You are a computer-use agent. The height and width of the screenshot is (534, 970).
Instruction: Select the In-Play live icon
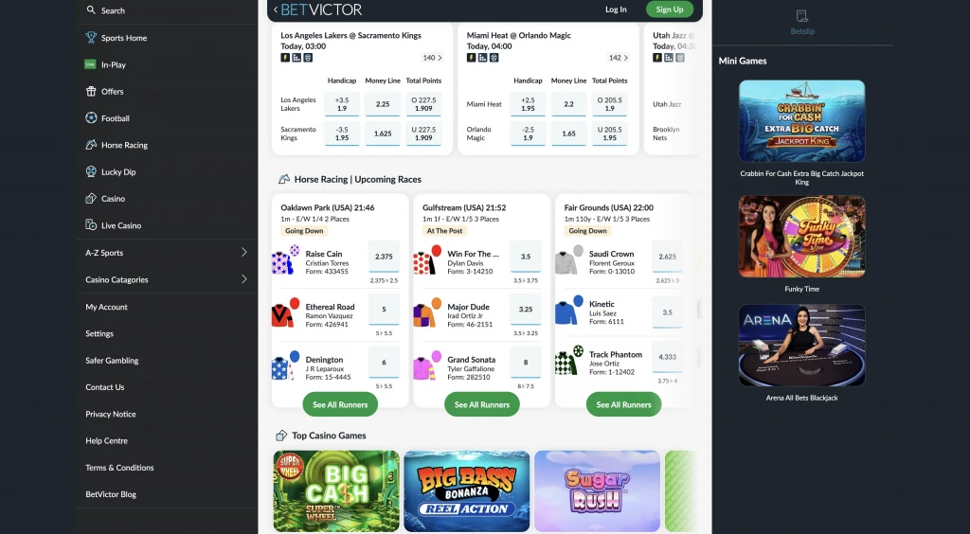[x=90, y=64]
